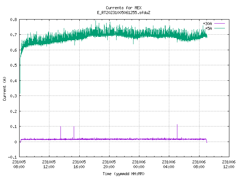Click the y-axis tick label -0.1

click(12, 157)
